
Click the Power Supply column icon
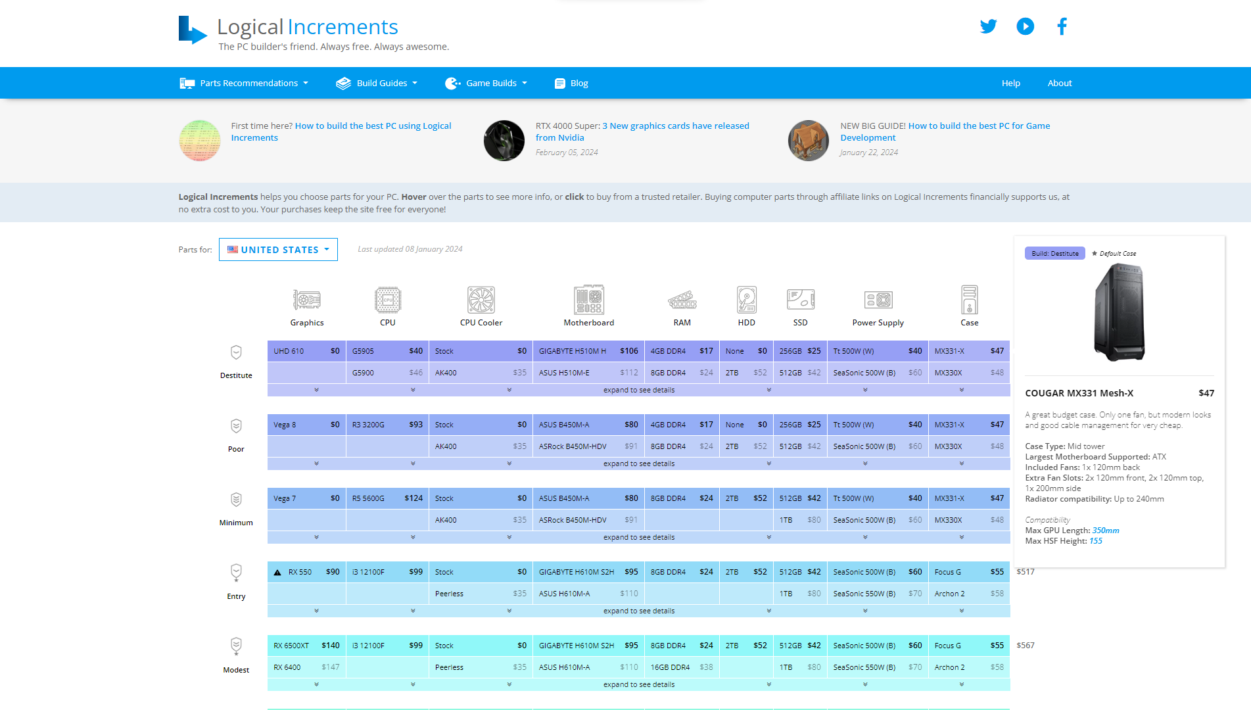(x=878, y=300)
